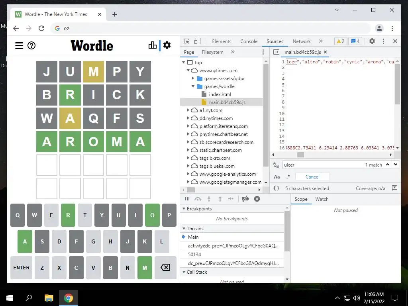The height and width of the screenshot is (306, 408).
Task: Collapse the Call Stack section
Action: point(184,272)
